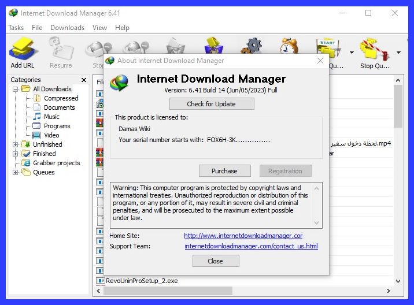Screen dimensions: 414x305
Task: Select RevoUninProSetup_2.exe in download list
Action: pos(142,281)
